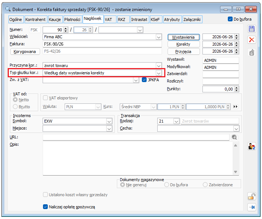Toggle the Do bufora checkbox
The height and width of the screenshot is (219, 262).
pos(230,19)
